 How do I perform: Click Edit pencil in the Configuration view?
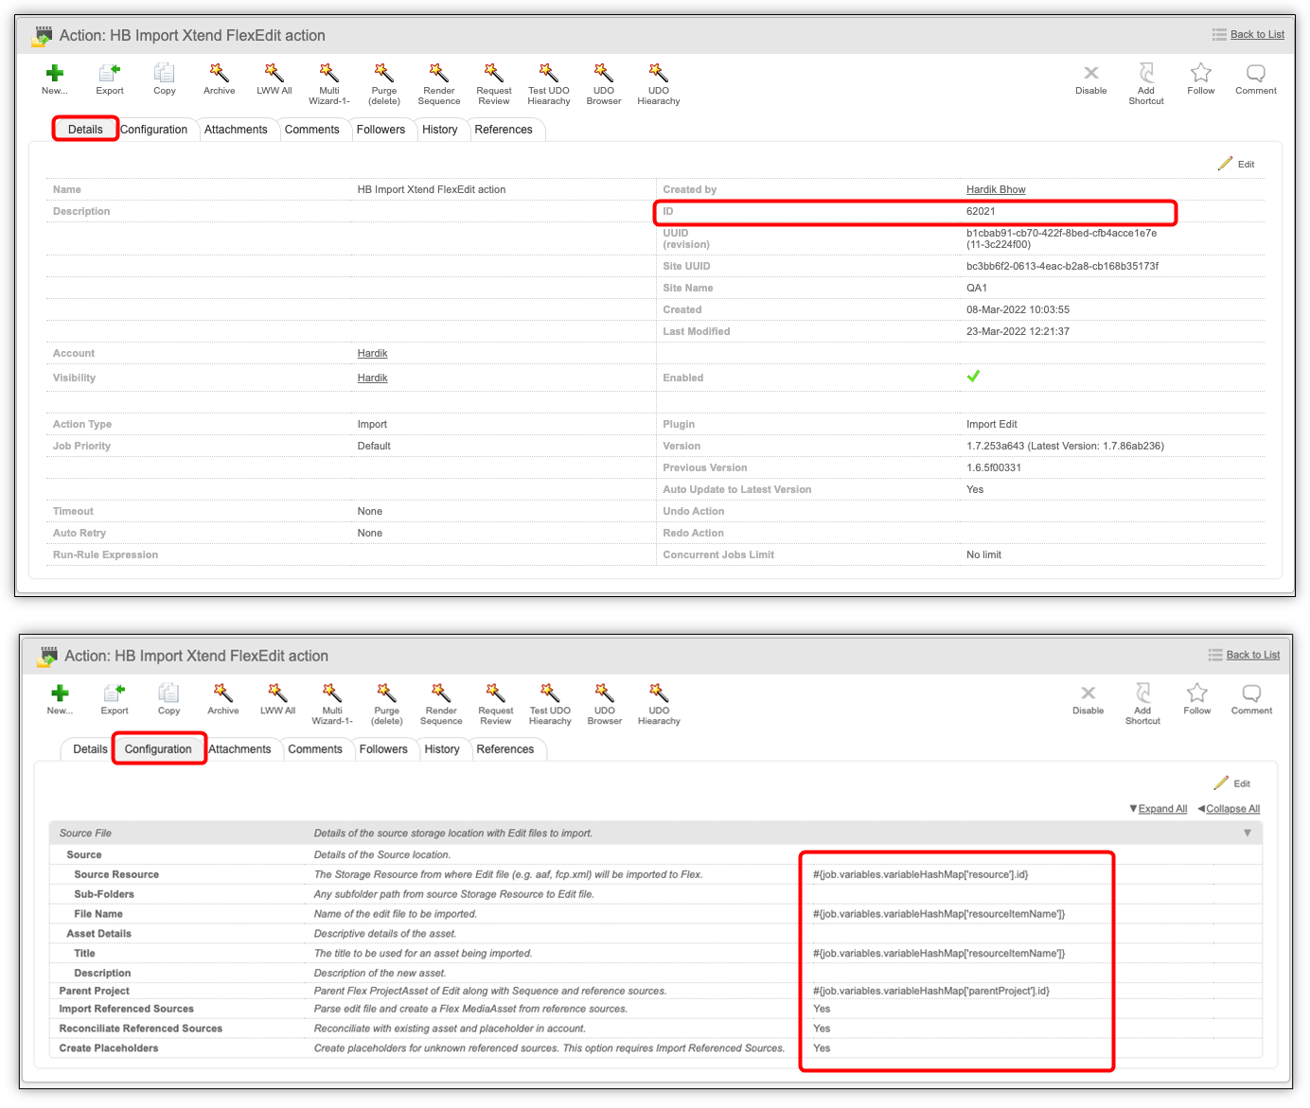click(1232, 783)
